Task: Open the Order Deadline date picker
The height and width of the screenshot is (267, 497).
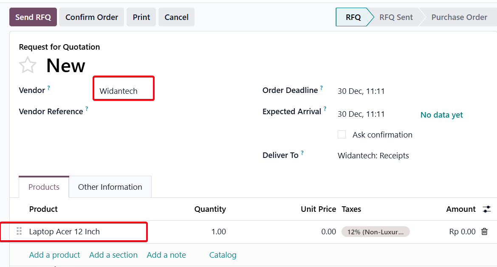Action: 361,91
